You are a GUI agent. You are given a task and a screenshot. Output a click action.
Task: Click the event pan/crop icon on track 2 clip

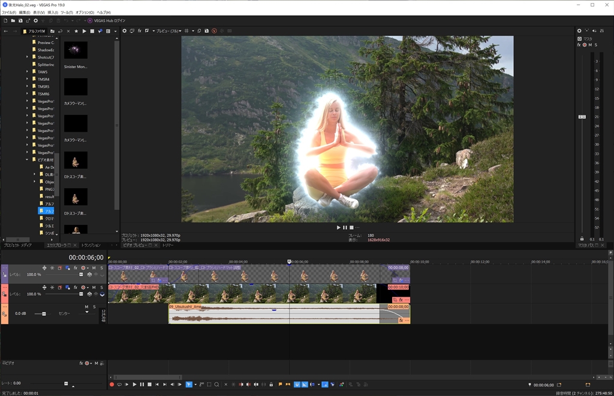point(395,299)
